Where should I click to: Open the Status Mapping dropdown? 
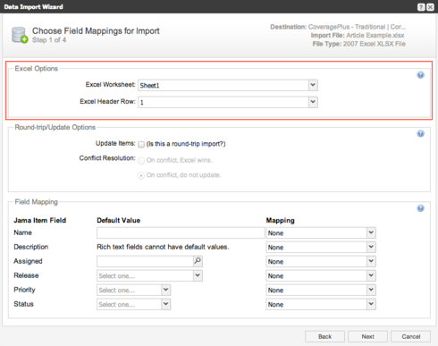click(321, 304)
